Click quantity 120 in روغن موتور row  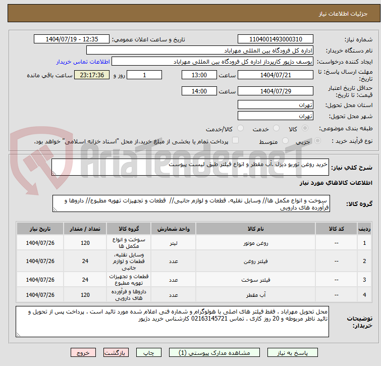(x=85, y=243)
